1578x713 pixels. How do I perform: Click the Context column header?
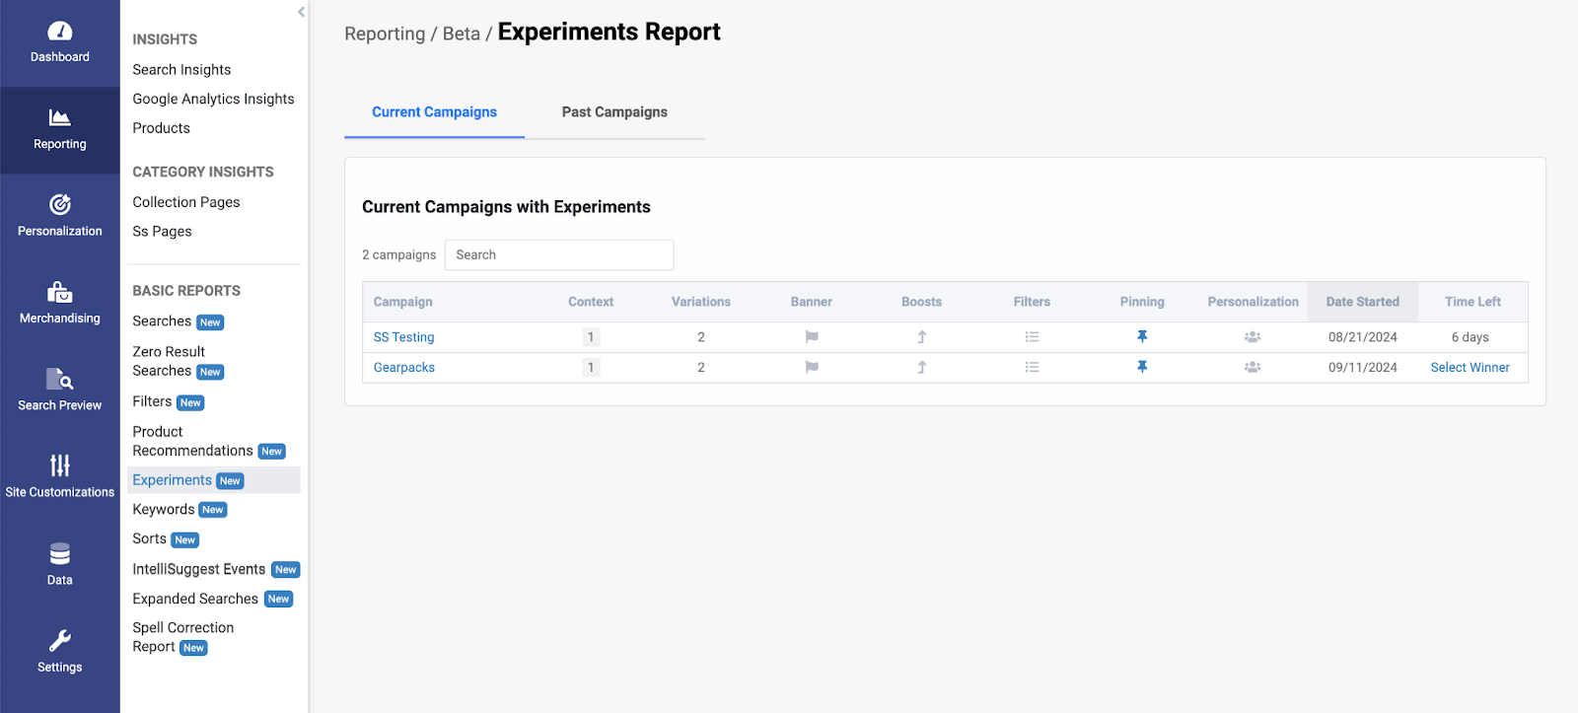591,302
